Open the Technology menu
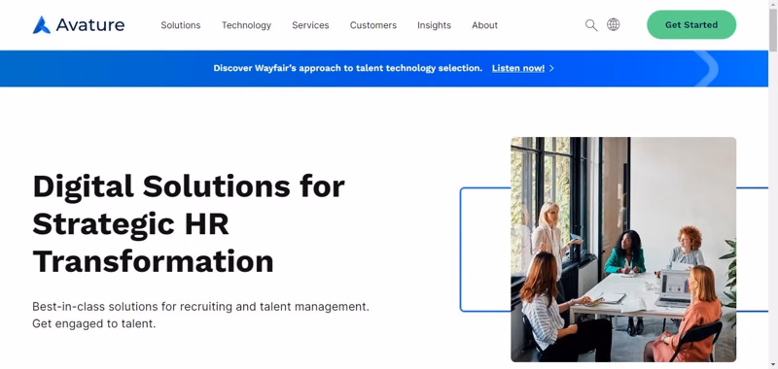Viewport: 778px width, 369px height. pos(246,25)
